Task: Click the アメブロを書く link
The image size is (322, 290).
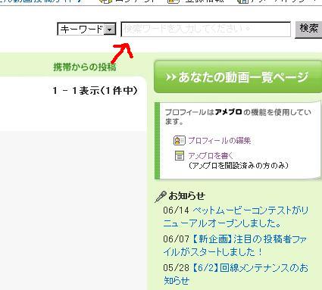Action: pos(211,155)
